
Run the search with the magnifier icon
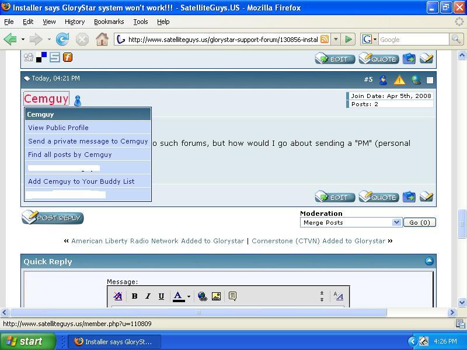(456, 39)
